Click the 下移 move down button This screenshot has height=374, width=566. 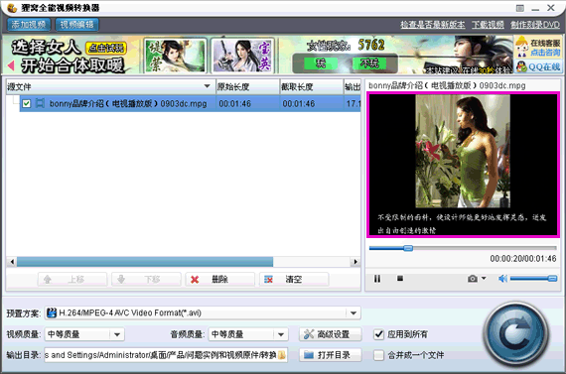coord(146,279)
